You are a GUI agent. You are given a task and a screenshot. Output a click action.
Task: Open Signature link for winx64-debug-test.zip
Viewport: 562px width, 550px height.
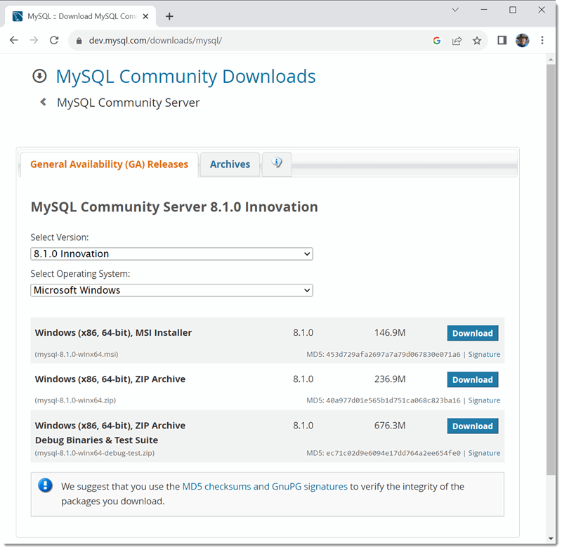point(484,453)
